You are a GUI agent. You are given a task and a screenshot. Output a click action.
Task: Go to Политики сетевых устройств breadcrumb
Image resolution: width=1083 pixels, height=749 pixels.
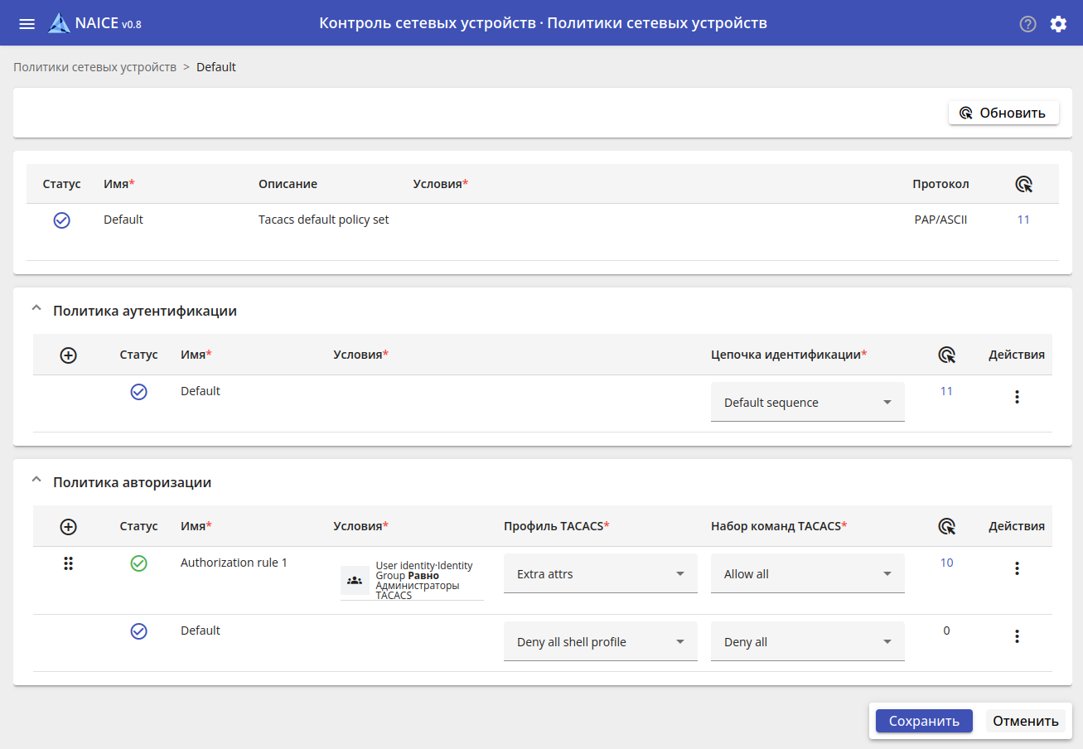[94, 67]
